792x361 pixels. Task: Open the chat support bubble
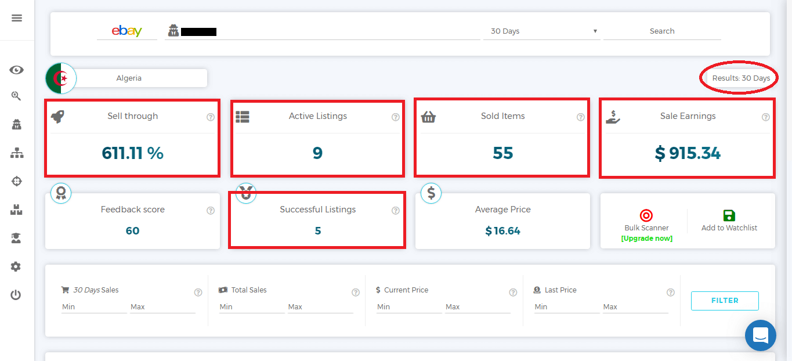pos(760,335)
